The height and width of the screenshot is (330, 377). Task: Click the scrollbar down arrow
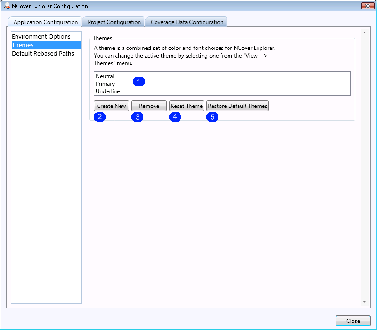364,302
